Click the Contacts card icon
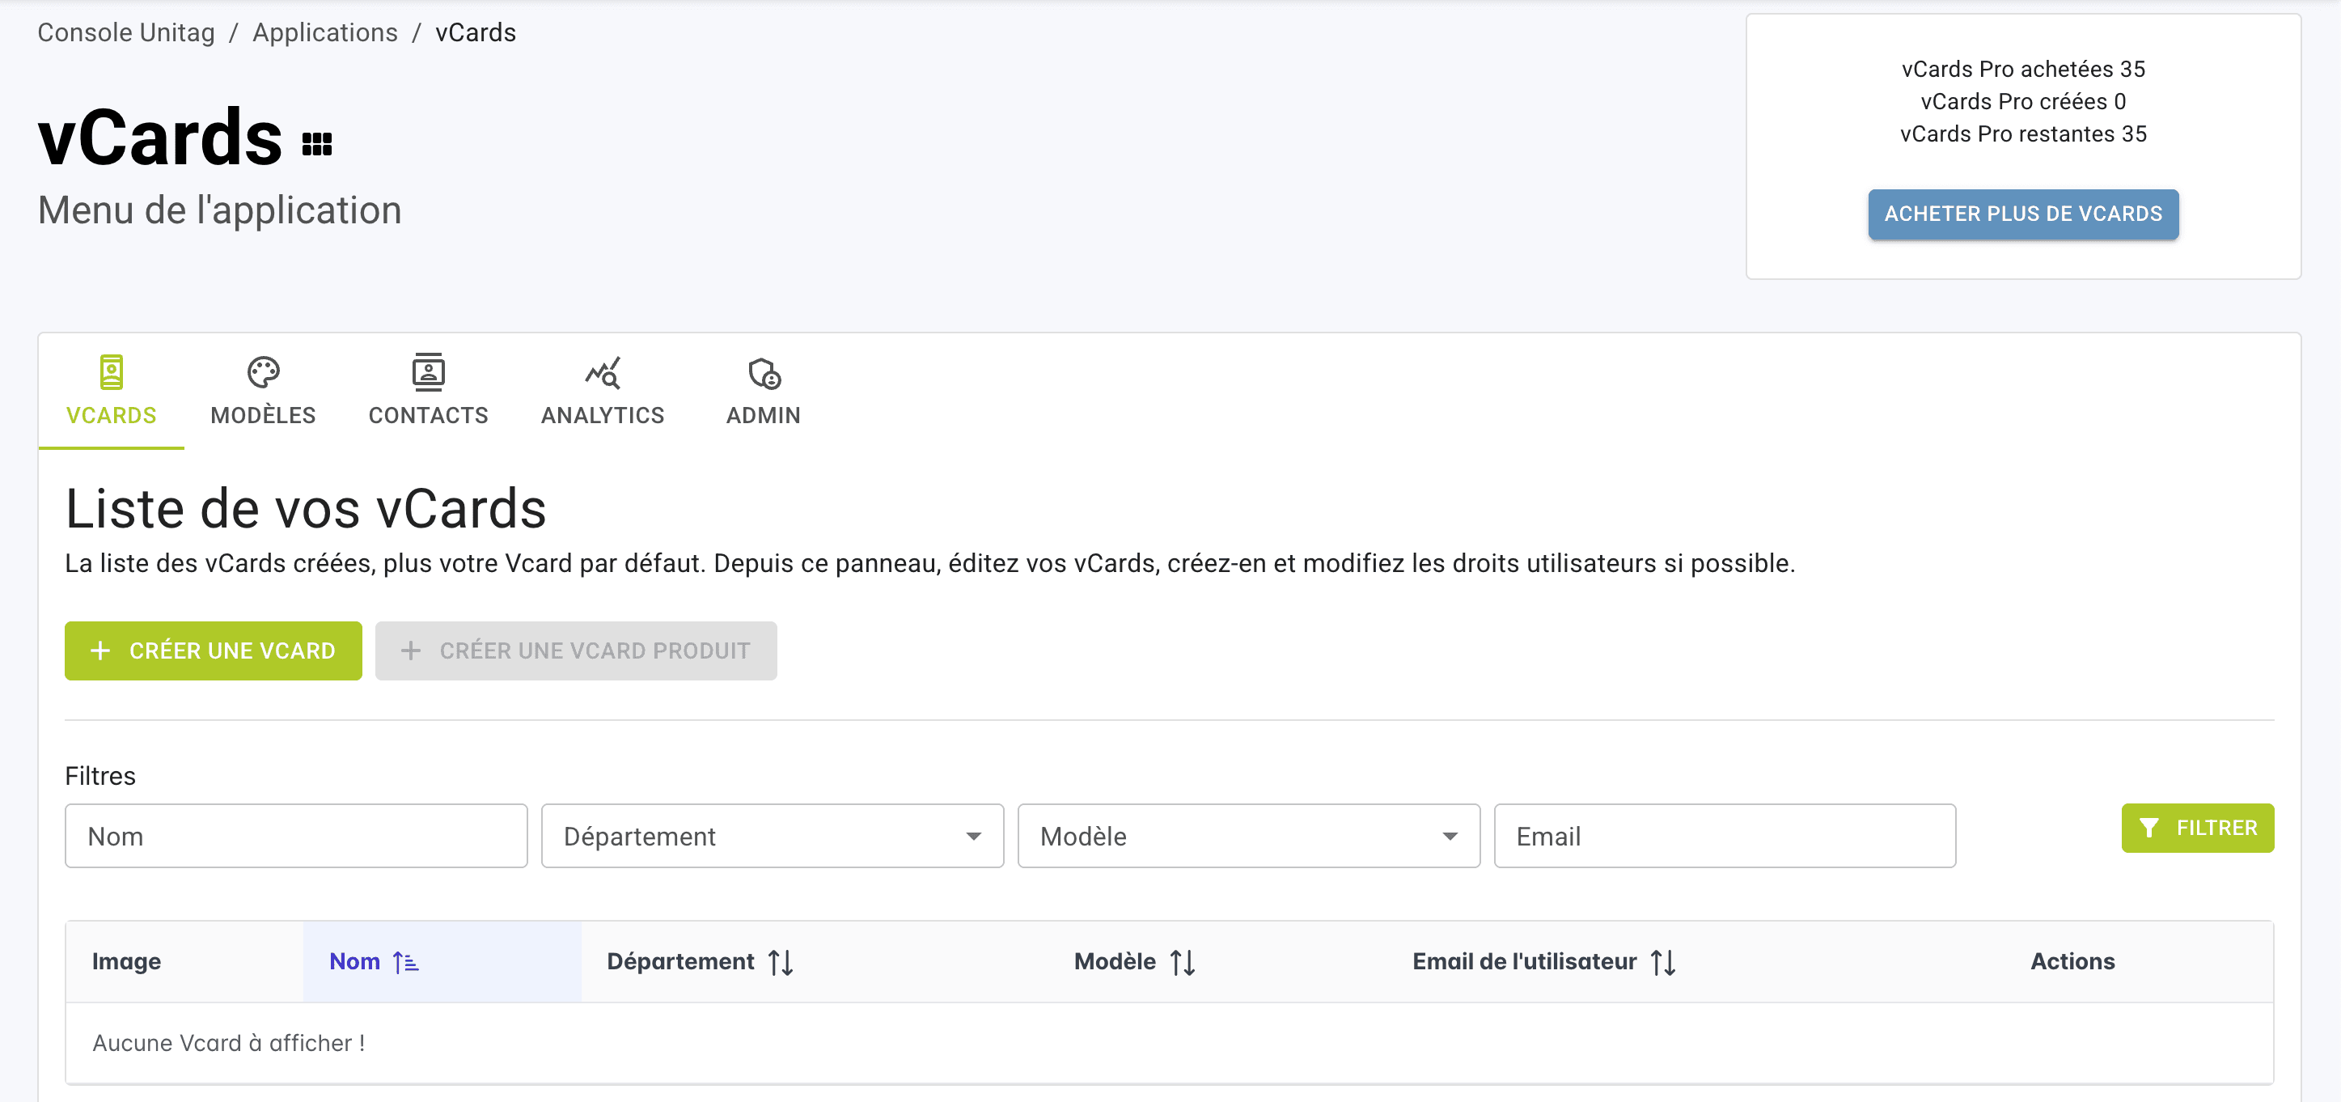Image resolution: width=2341 pixels, height=1102 pixels. (x=428, y=372)
